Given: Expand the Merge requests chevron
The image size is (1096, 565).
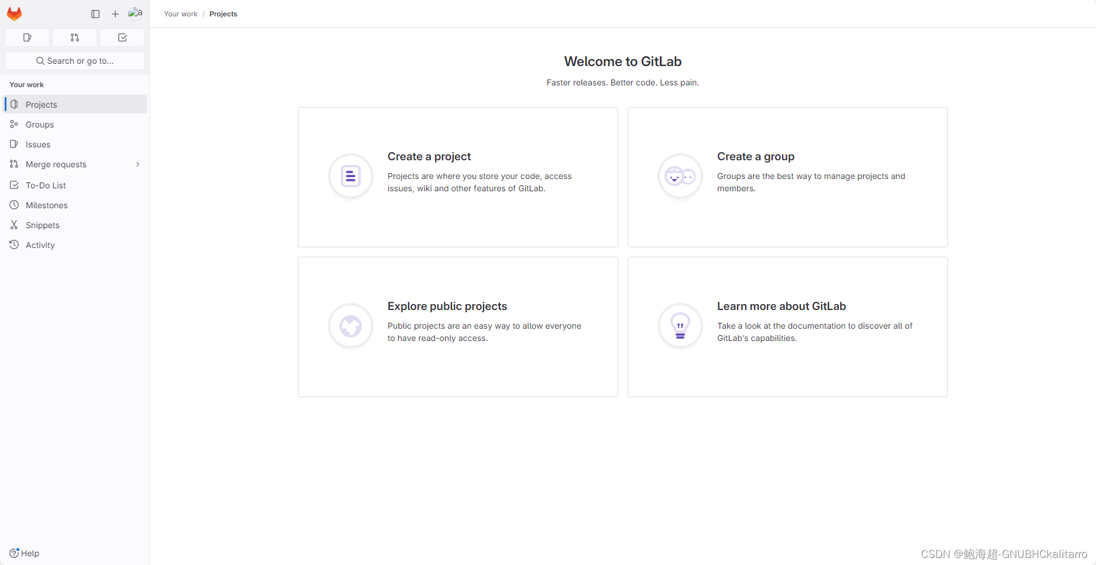Looking at the screenshot, I should pos(138,164).
